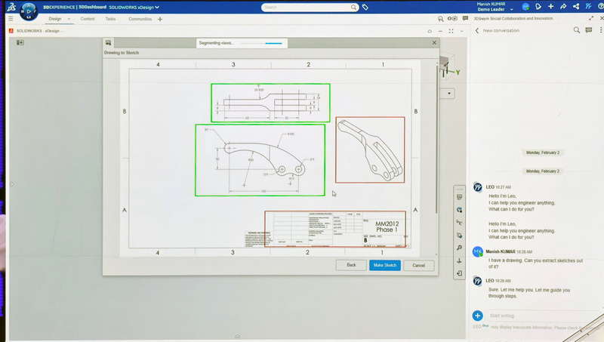Viewport: 604px width, 342px height.
Task: Click the sixth tool in floating toolbar
Action: point(459,260)
